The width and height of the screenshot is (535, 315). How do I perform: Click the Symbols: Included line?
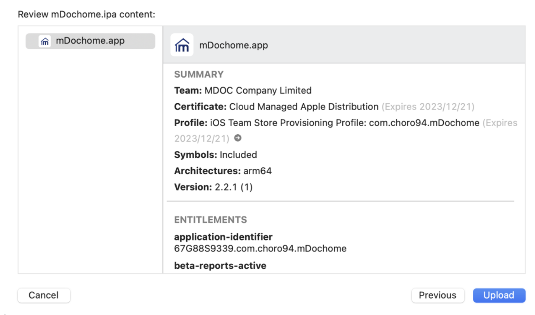[x=215, y=155]
